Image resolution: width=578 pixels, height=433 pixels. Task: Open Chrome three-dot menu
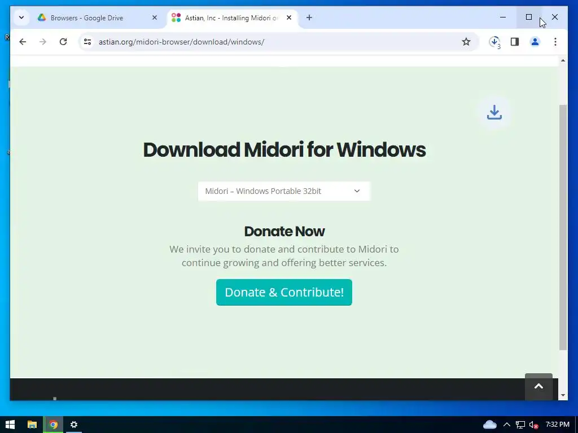tap(555, 42)
